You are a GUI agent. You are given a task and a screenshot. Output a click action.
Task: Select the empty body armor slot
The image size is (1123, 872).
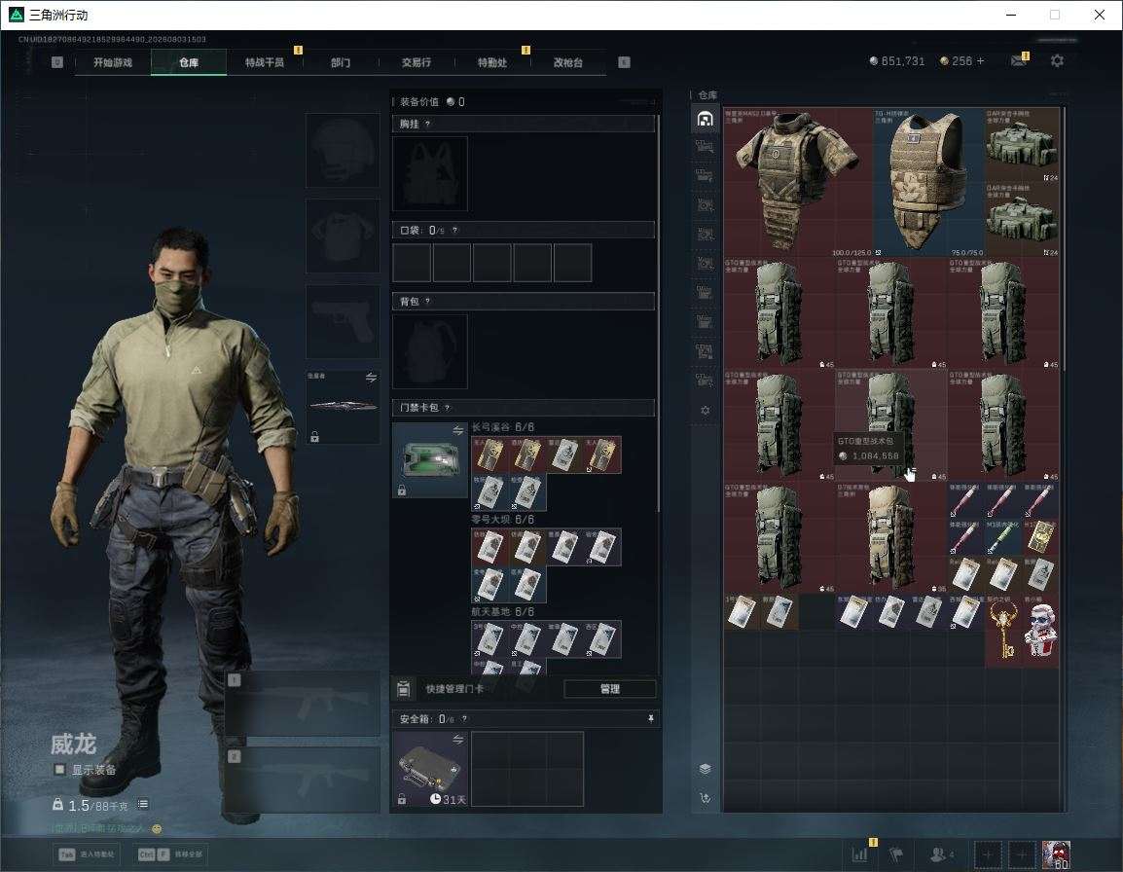344,236
